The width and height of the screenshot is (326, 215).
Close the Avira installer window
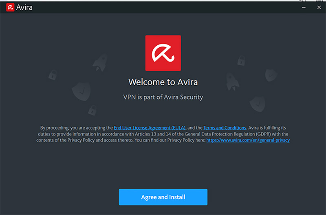319,7
